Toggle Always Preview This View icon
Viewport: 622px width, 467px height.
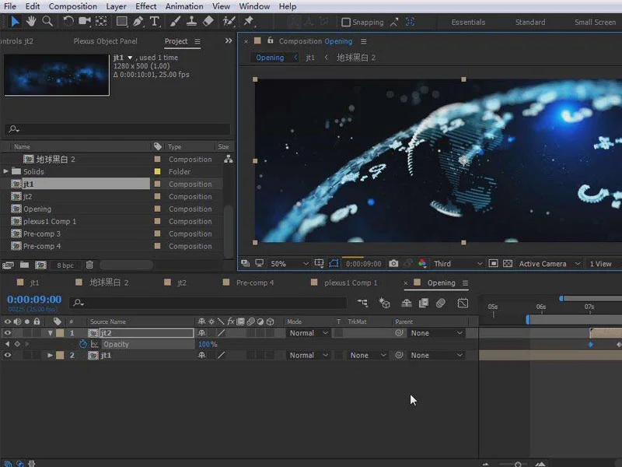tap(245, 263)
